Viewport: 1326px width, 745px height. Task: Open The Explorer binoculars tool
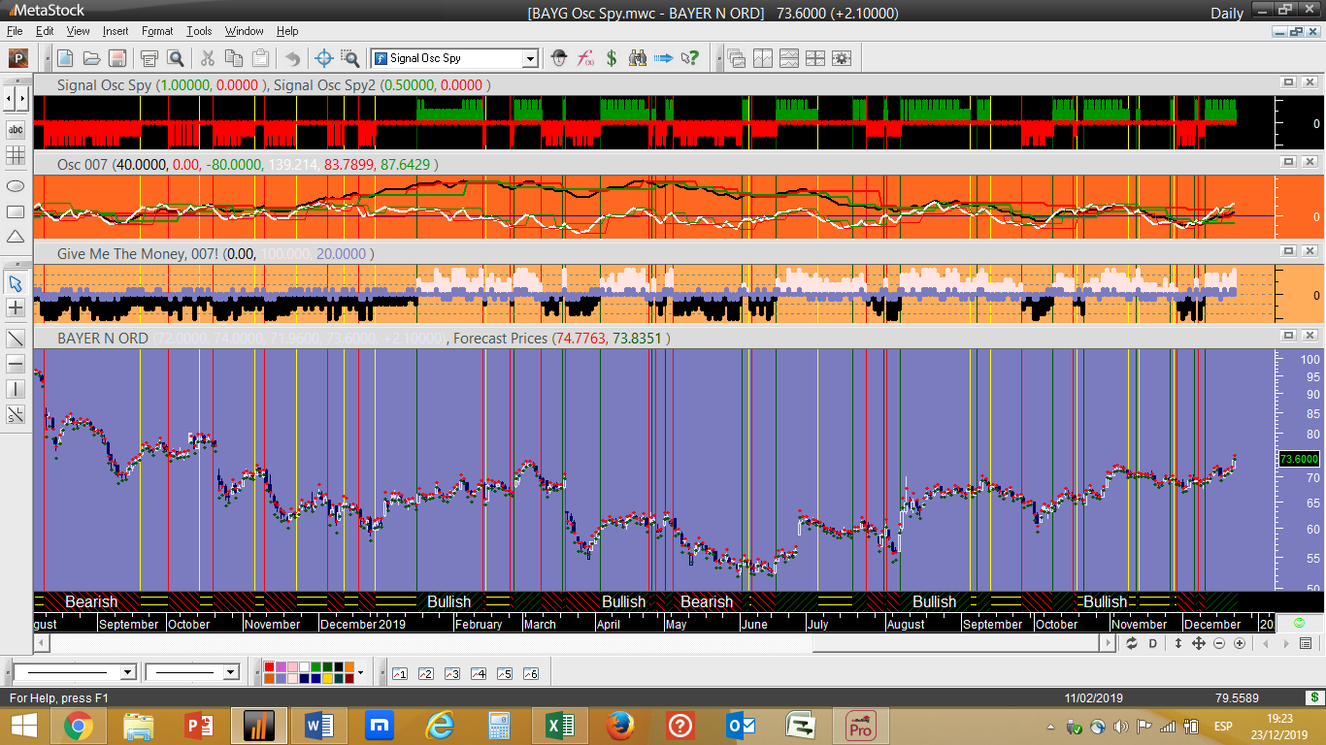click(638, 58)
